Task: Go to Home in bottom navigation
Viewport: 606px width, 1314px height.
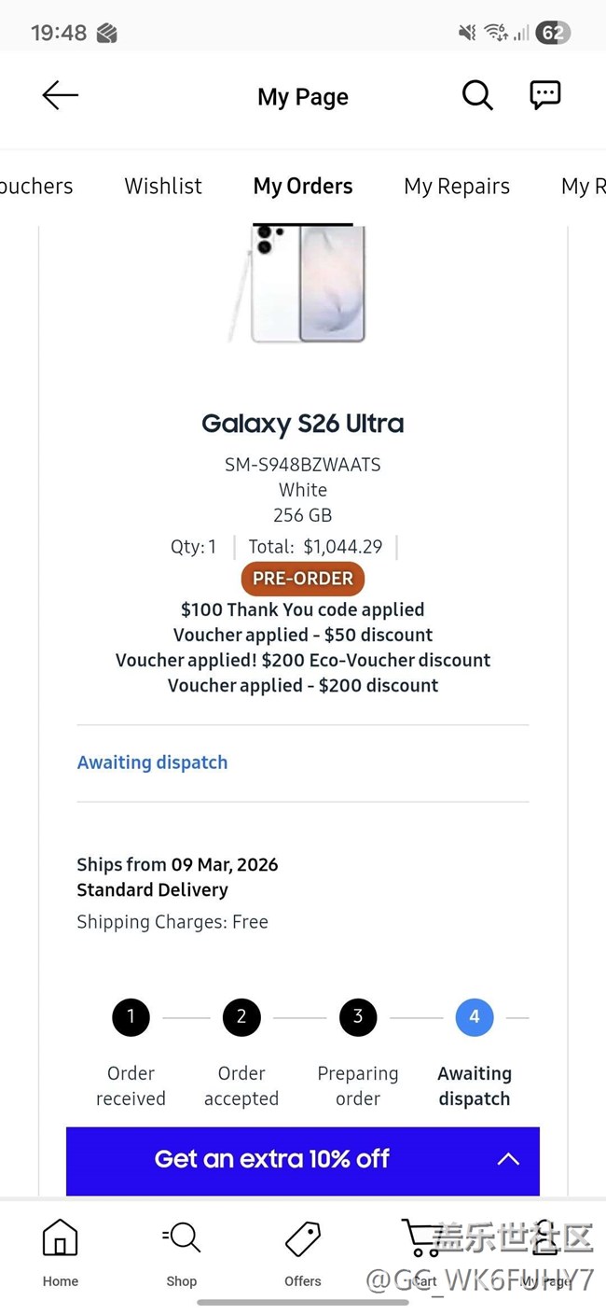Action: 61,1252
